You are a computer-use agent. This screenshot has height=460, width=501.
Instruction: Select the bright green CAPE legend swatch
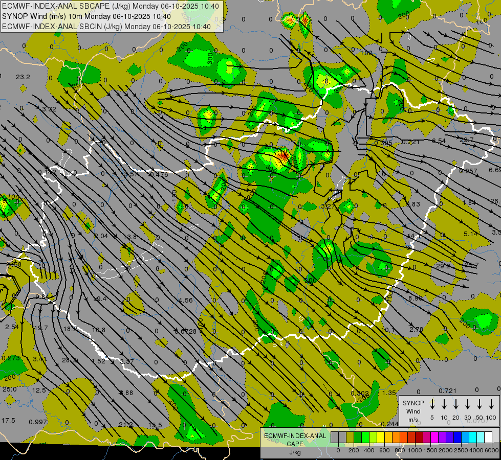365,437
